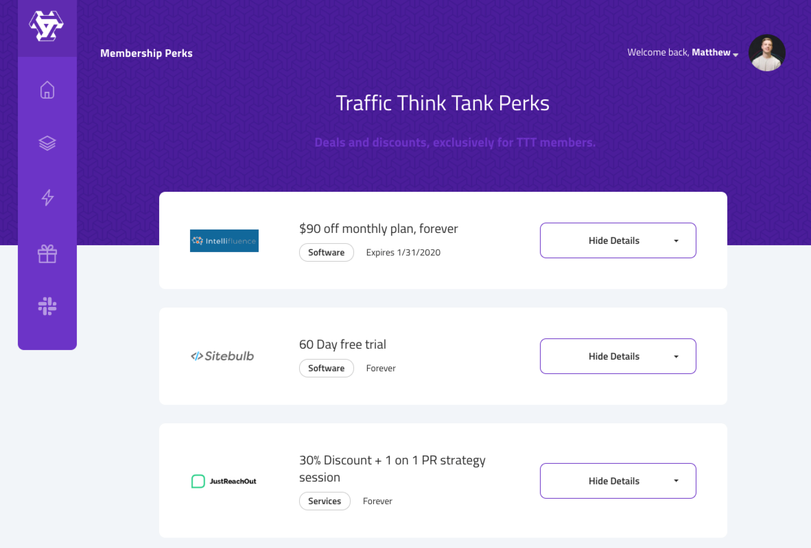Select the JustReachOut logo
The image size is (811, 548).
click(x=222, y=481)
